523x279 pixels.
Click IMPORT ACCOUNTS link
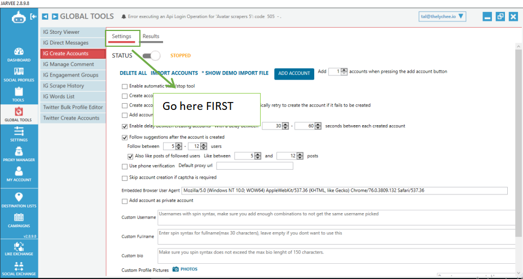point(174,73)
